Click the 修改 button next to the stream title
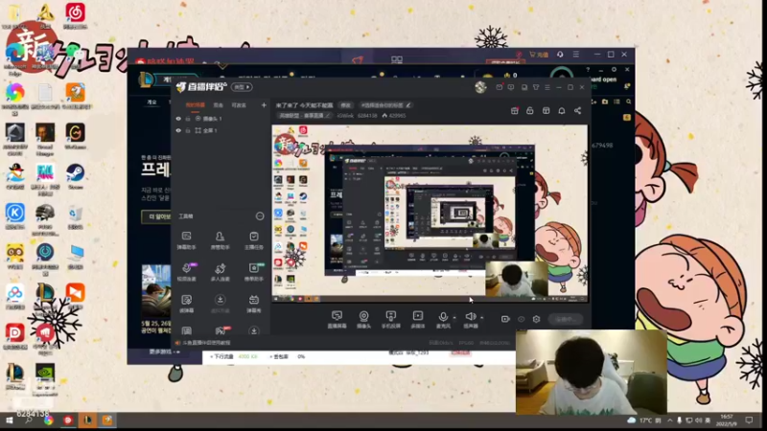767x431 pixels. pos(346,105)
